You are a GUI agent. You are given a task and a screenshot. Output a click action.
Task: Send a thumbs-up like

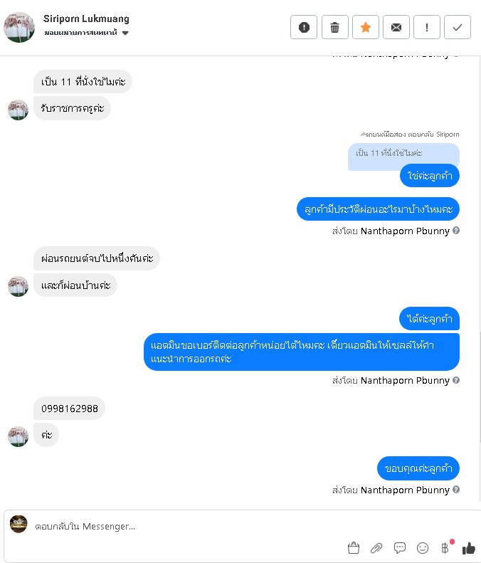(468, 548)
